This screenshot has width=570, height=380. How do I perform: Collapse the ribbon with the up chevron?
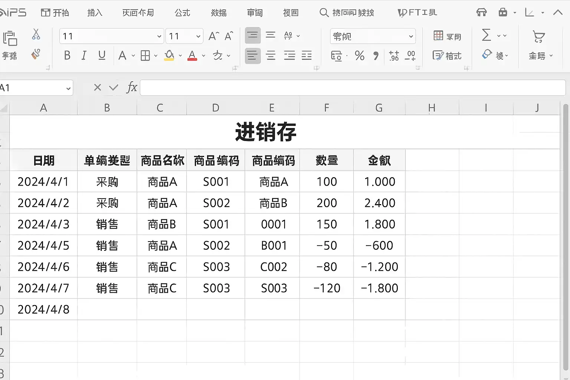point(558,13)
